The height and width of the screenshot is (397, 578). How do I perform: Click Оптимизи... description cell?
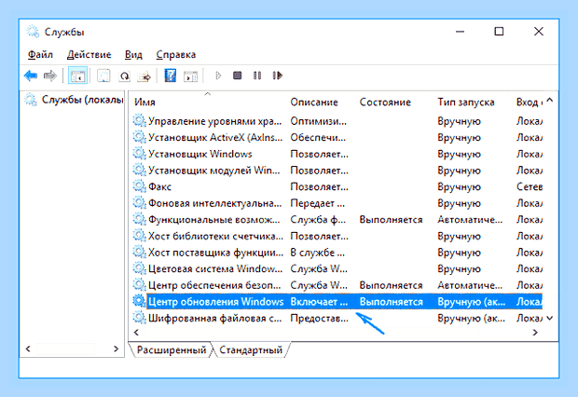pos(318,121)
